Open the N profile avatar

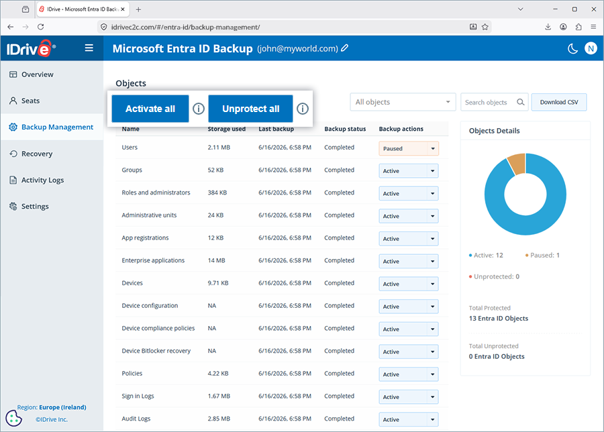click(x=591, y=48)
